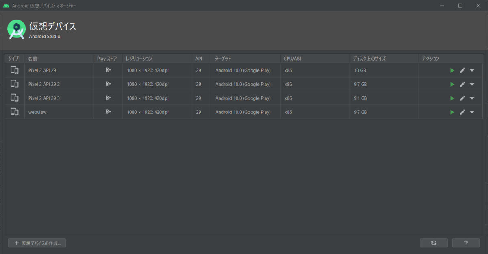
Task: Maximize the device manager window
Action: (460, 6)
